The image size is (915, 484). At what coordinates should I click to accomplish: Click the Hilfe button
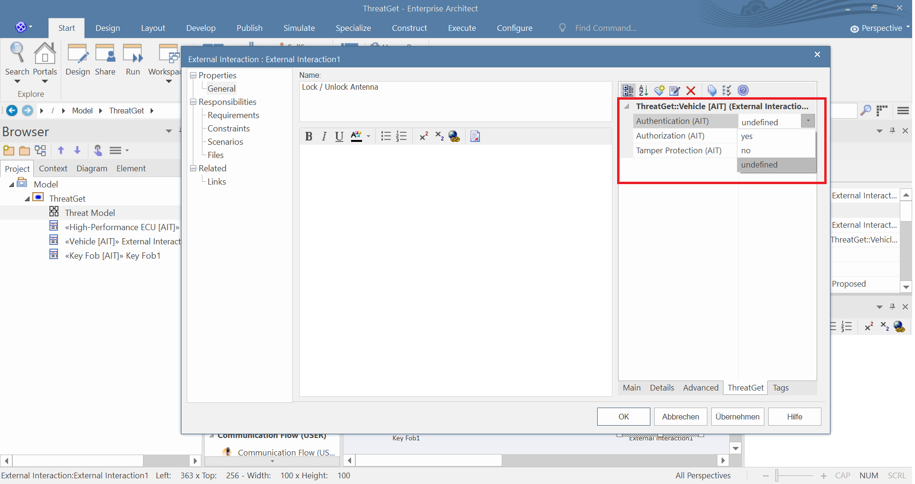[794, 417]
